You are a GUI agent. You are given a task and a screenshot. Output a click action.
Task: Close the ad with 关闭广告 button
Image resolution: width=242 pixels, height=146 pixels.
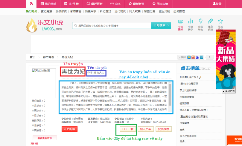point(229,91)
